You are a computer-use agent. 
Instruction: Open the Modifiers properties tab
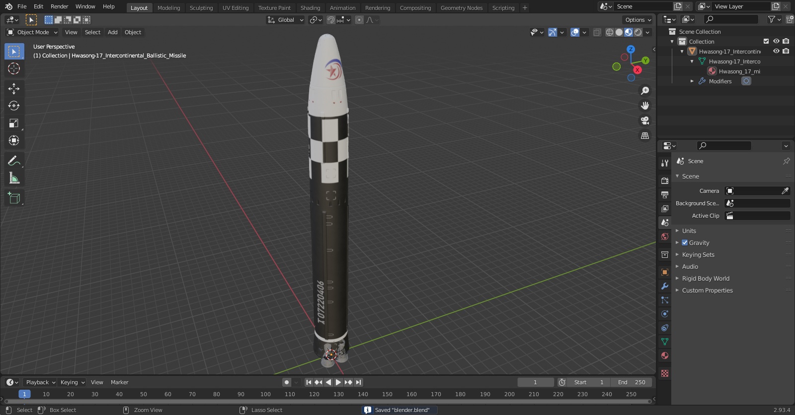(664, 286)
